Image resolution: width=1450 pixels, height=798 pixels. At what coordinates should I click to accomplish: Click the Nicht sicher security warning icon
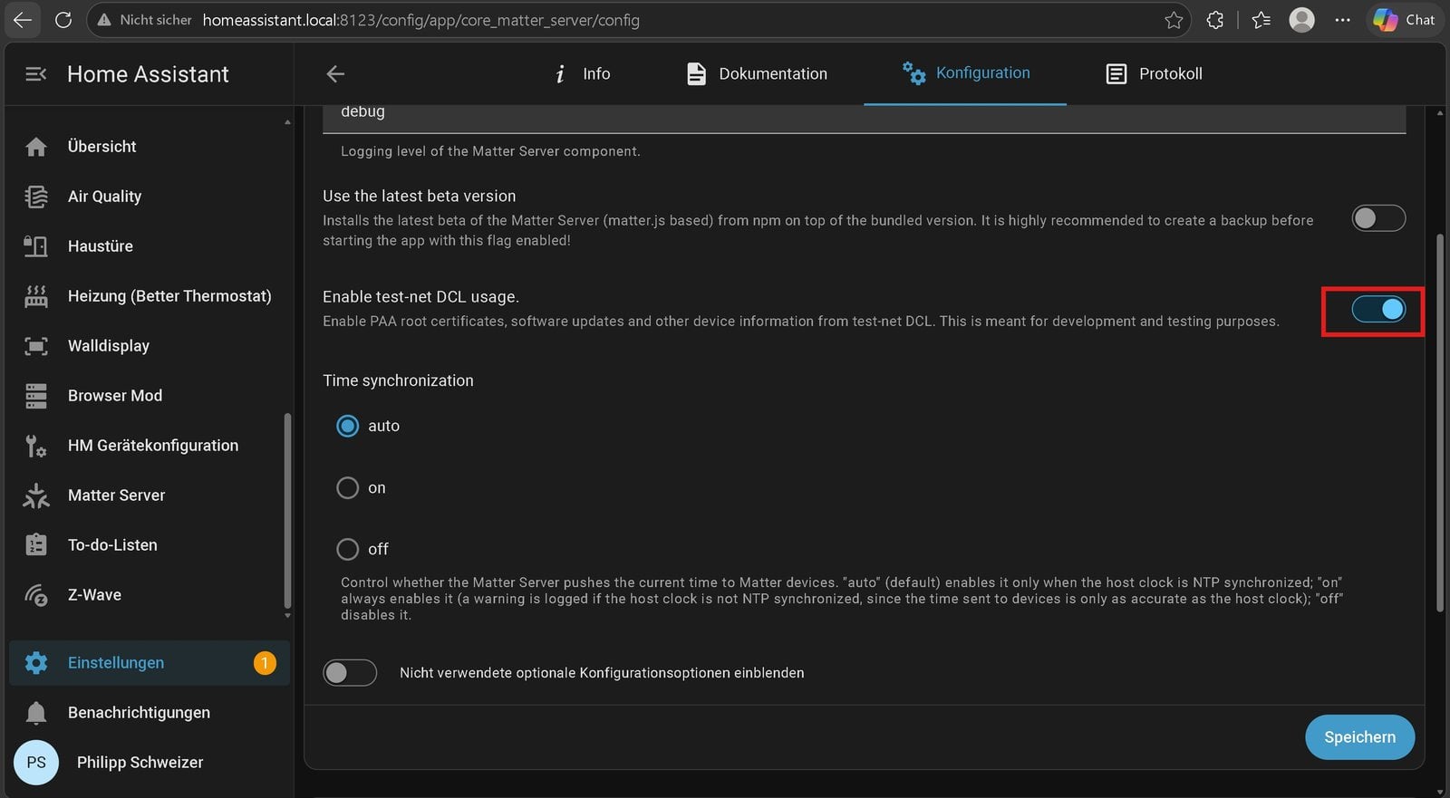click(104, 20)
